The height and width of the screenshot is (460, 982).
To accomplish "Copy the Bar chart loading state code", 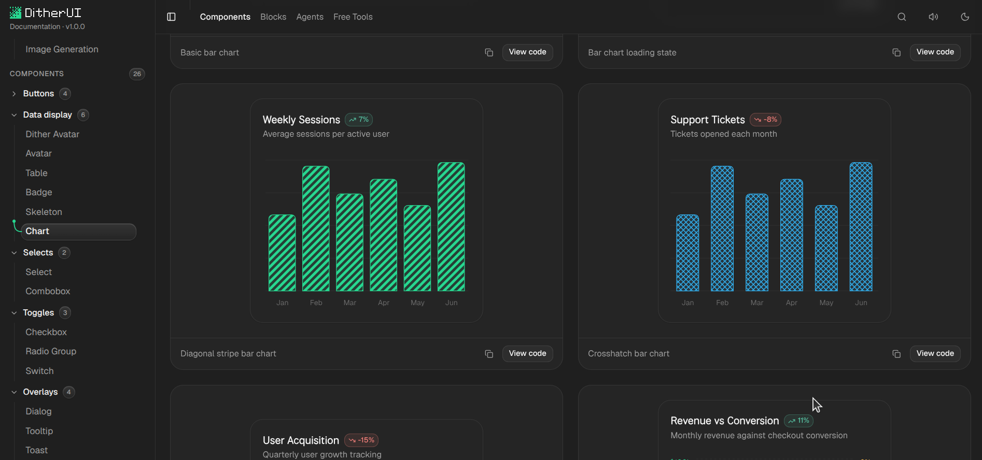I will [896, 52].
